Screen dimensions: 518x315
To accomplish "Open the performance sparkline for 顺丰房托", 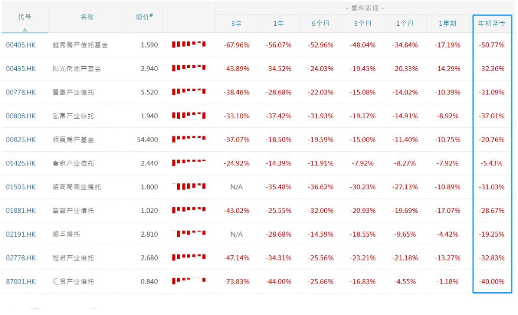I will point(189,234).
